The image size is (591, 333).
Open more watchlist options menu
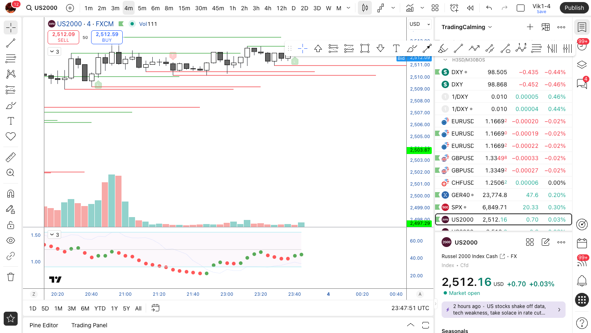coord(561,27)
